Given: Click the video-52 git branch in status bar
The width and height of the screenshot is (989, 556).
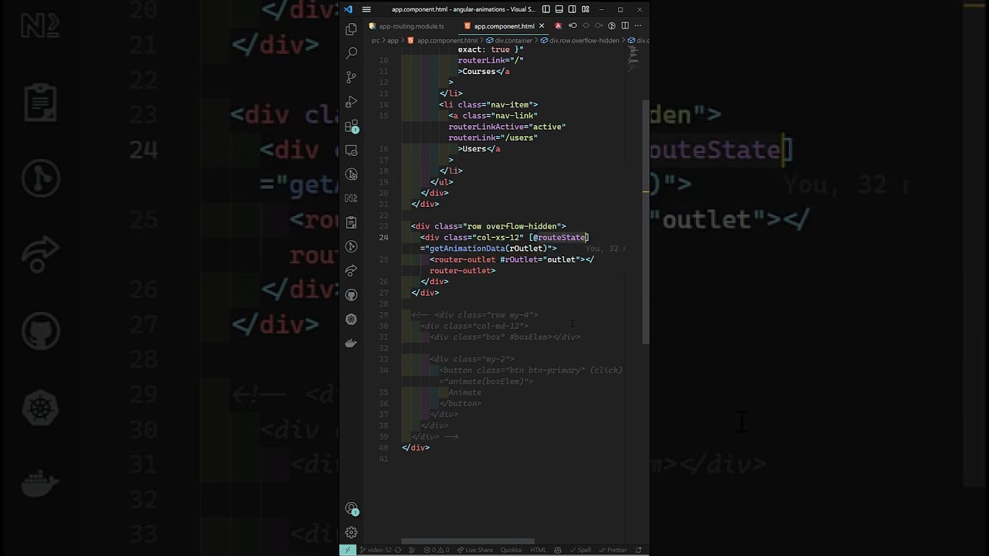Looking at the screenshot, I should coord(375,550).
